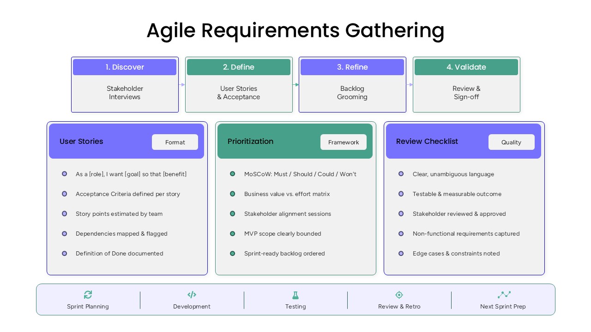The image size is (591, 332).
Task: Click bullet beside 'As a [role], I want [goal]'
Action: point(65,174)
